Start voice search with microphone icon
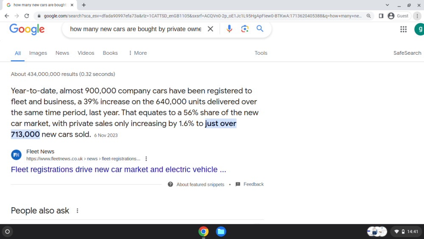This screenshot has height=239, width=424. click(x=229, y=29)
